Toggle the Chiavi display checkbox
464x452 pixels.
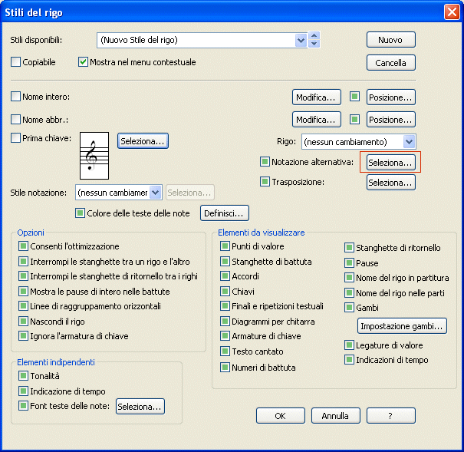[x=225, y=292]
